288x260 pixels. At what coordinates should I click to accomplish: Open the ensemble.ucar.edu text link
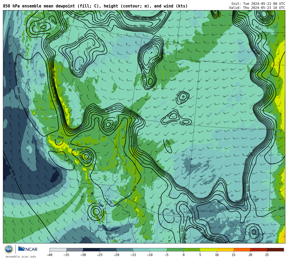(x=21, y=257)
